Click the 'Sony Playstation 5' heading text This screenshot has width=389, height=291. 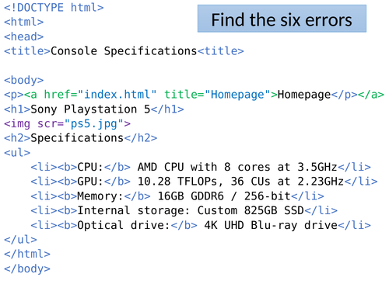click(x=90, y=109)
